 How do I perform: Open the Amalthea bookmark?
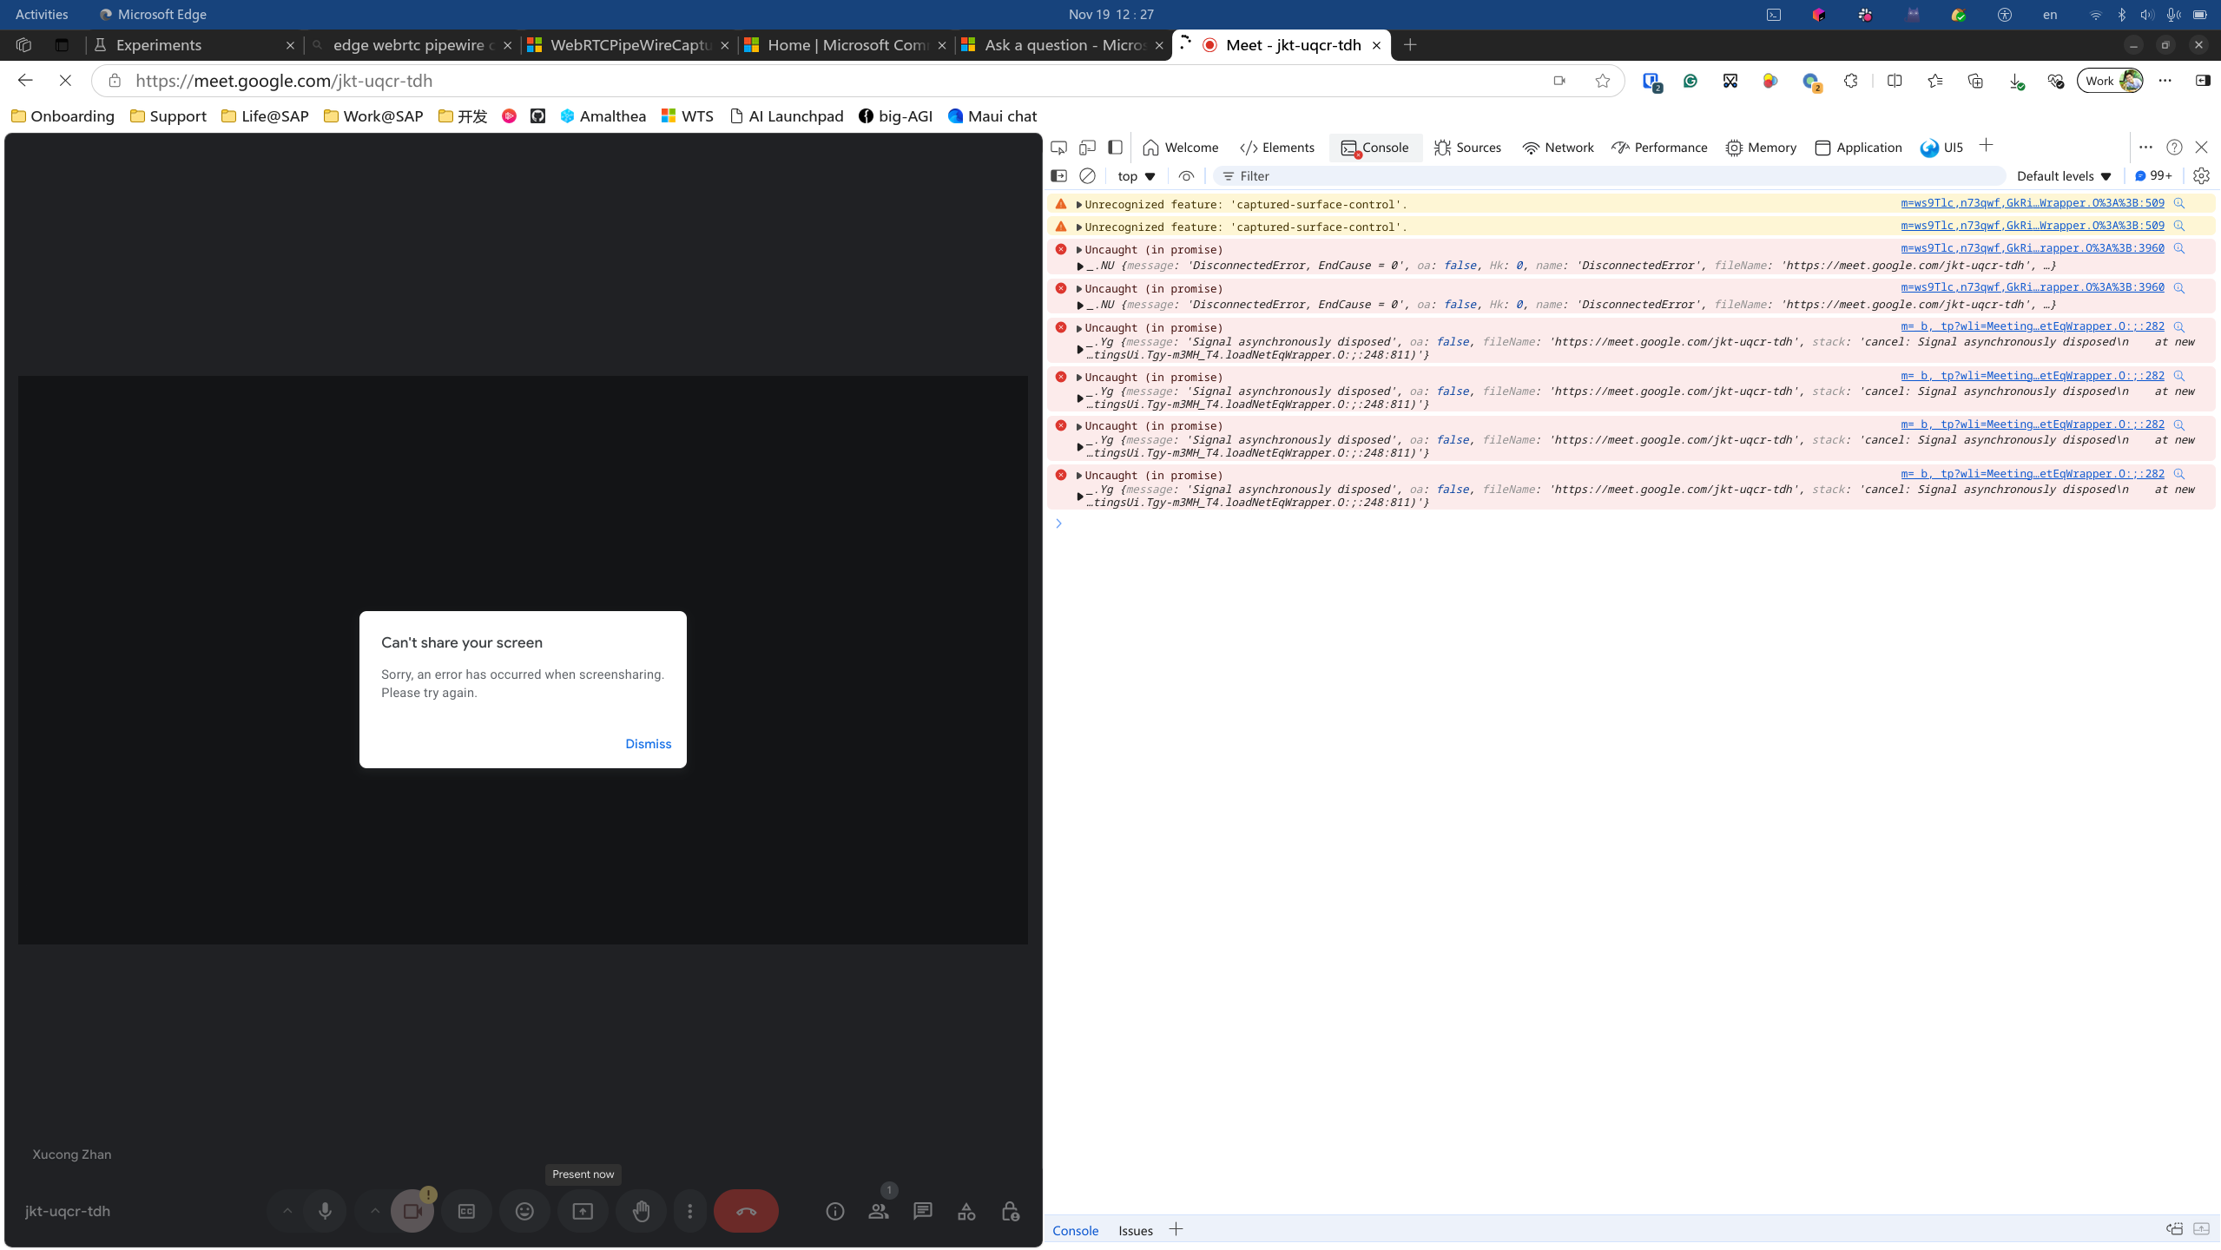(x=603, y=116)
